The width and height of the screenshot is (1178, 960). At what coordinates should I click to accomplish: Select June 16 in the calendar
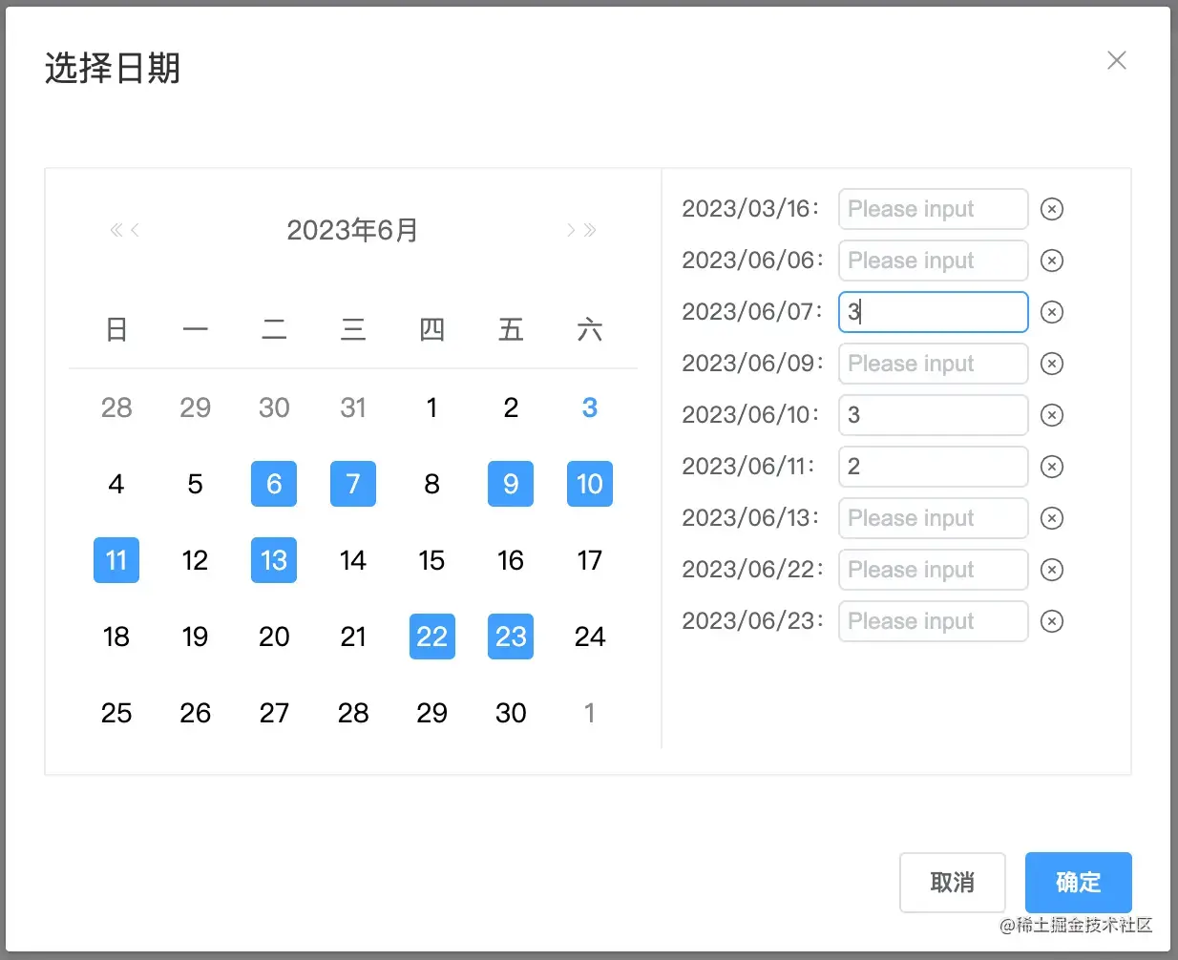(511, 560)
